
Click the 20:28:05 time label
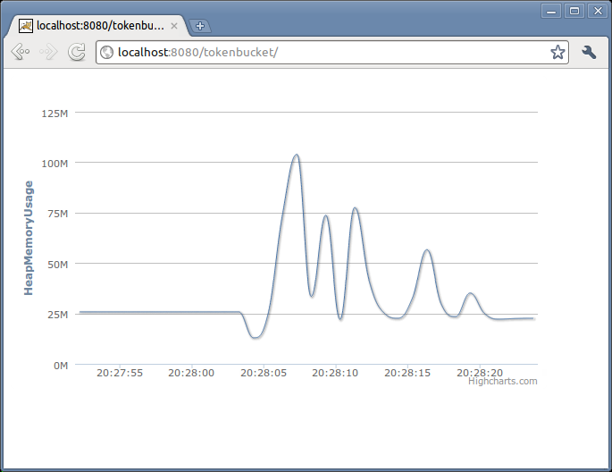pos(264,373)
